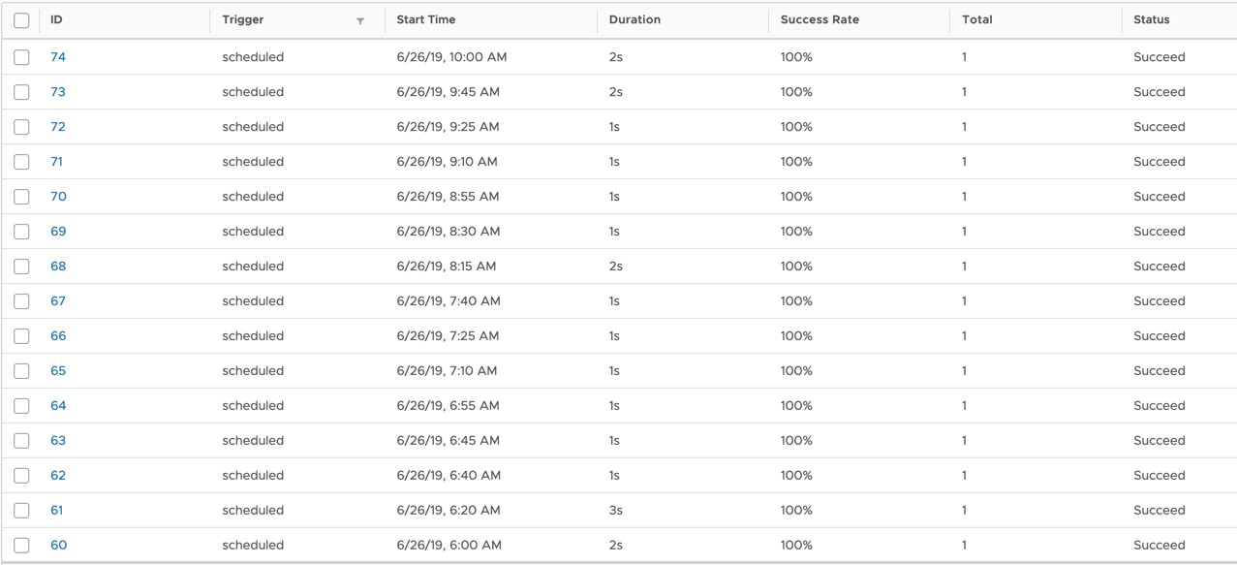The width and height of the screenshot is (1237, 565).
Task: Follow the ID 61 link
Action: [x=57, y=511]
